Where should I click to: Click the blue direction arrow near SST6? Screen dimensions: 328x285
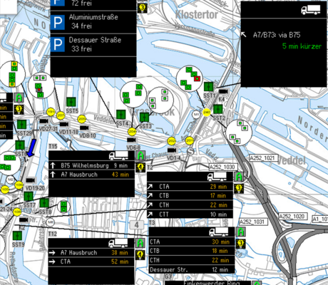click(31, 147)
